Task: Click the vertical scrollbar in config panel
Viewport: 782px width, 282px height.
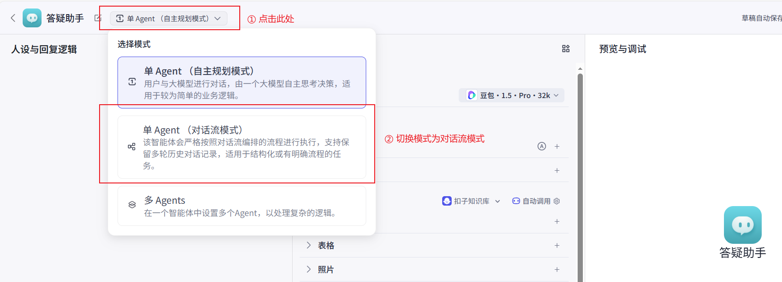Action: coord(580,177)
